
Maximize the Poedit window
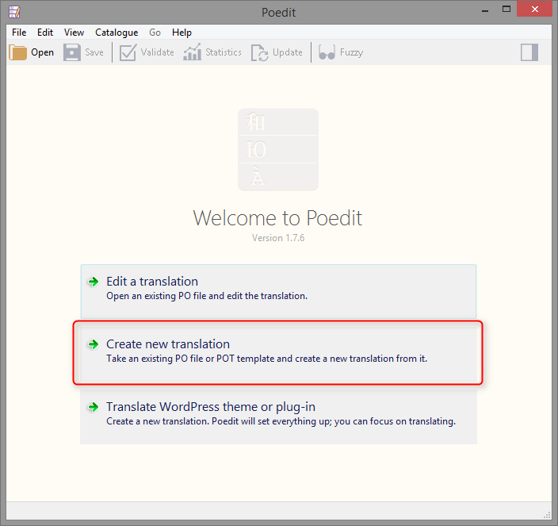pyautogui.click(x=506, y=10)
